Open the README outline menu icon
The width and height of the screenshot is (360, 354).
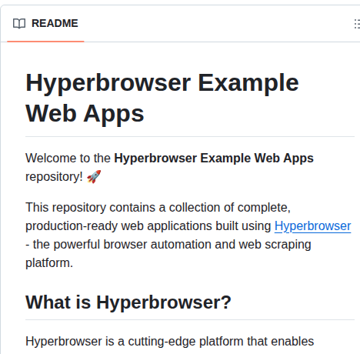(357, 24)
